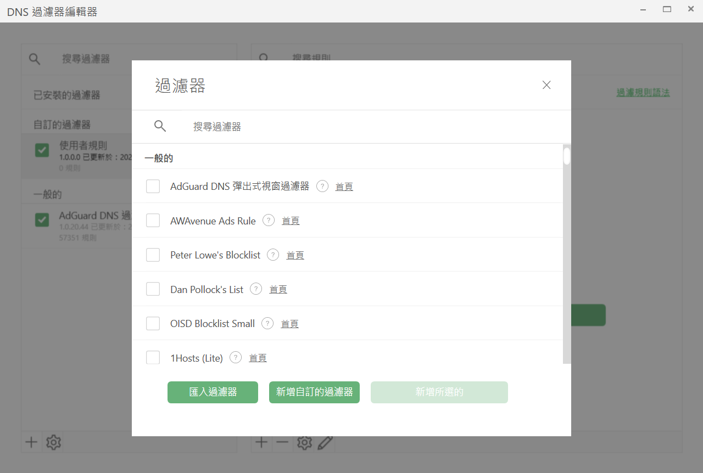Open the gear settings under the installed filters panel
The width and height of the screenshot is (703, 473).
pos(53,442)
